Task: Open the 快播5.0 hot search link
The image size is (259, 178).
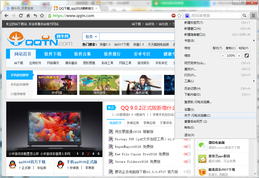Action: pos(105,44)
